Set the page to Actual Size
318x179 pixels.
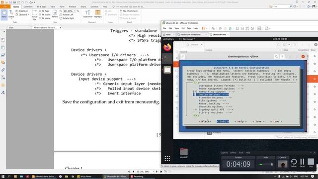34,15
